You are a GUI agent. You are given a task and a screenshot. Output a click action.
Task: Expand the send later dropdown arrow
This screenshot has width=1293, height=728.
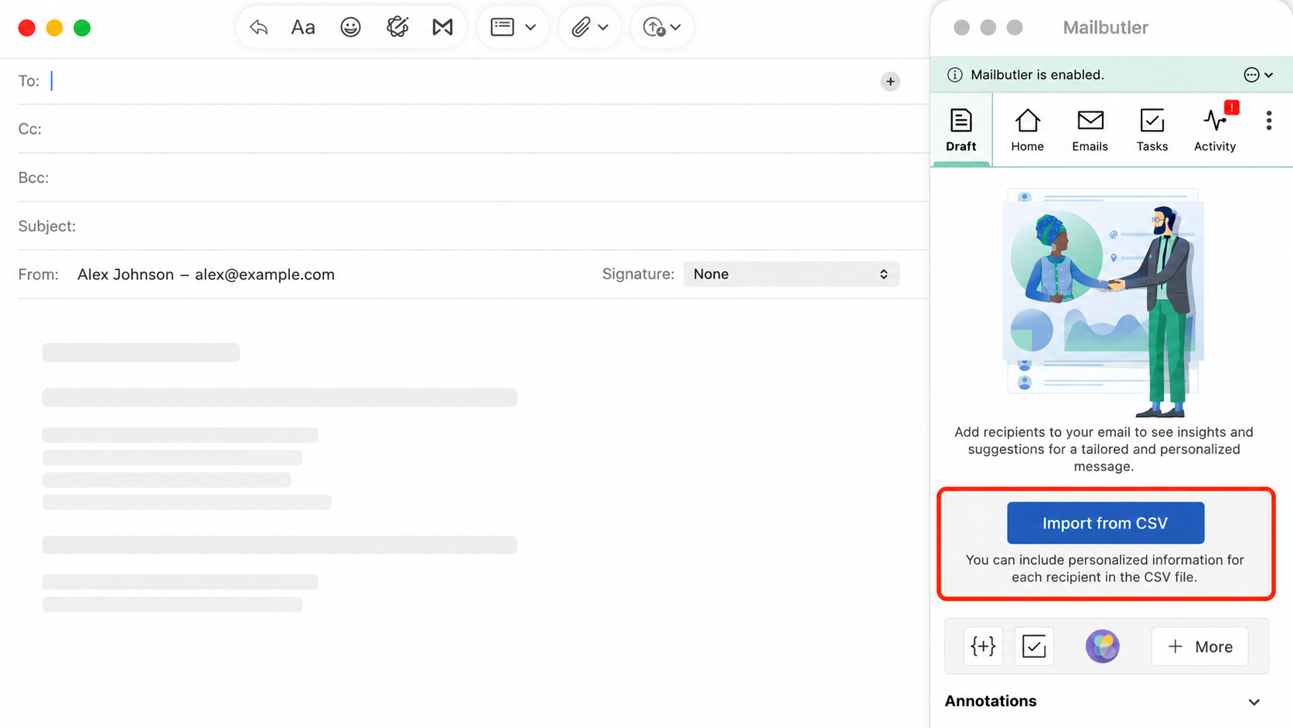click(x=676, y=27)
